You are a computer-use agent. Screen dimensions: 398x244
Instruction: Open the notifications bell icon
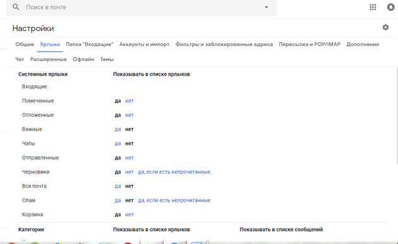390,7
